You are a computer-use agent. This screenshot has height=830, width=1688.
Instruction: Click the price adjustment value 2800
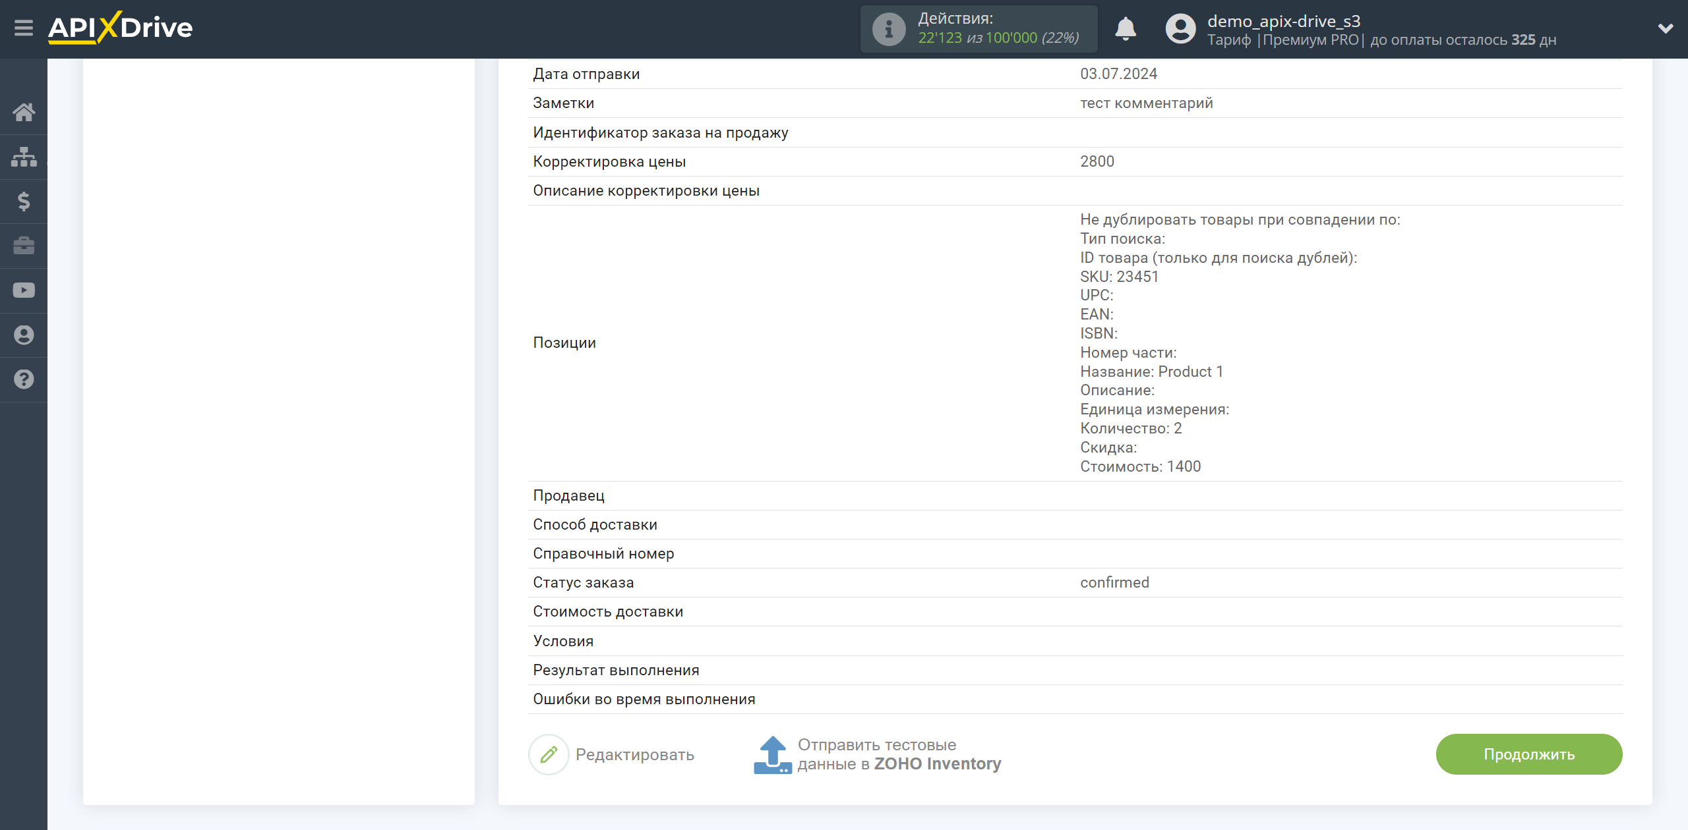[x=1097, y=161]
